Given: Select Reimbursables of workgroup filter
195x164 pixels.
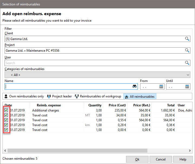Looking at the screenshot, I should coord(98,96).
